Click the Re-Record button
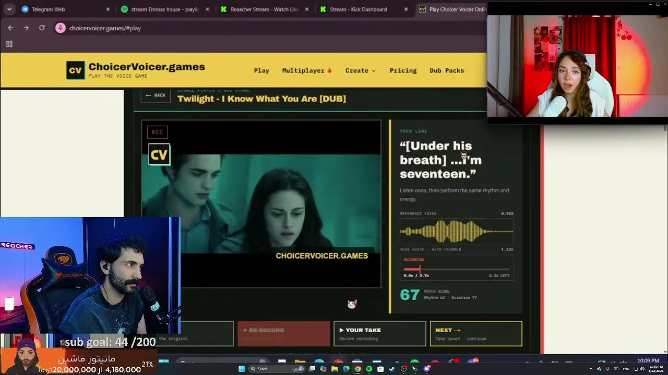The width and height of the screenshot is (668, 375). tap(283, 333)
